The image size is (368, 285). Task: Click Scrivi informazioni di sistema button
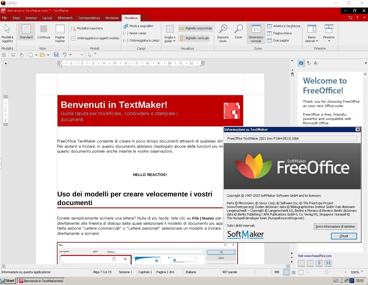coord(335,226)
